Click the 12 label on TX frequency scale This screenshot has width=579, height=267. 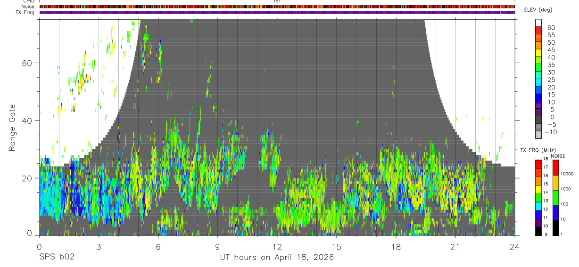546,209
